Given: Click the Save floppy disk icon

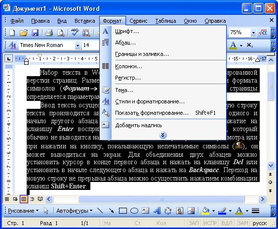Looking at the screenshot, I should coord(35,33).
